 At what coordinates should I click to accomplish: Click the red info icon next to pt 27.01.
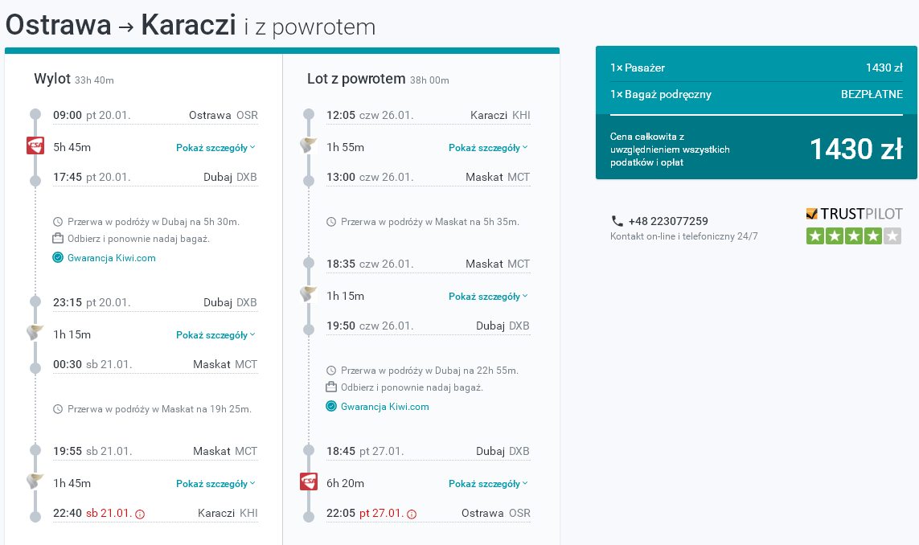pyautogui.click(x=412, y=514)
